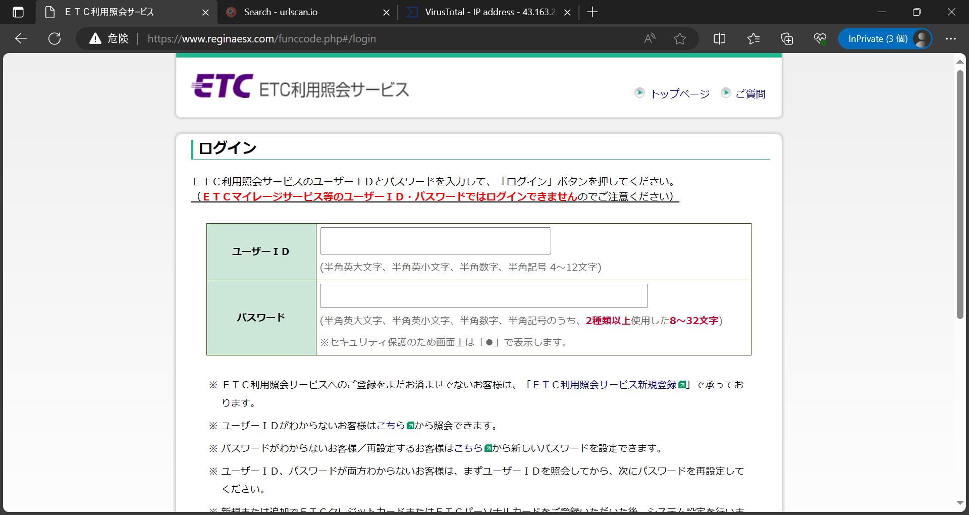Click the パスワード label cell

pos(261,318)
